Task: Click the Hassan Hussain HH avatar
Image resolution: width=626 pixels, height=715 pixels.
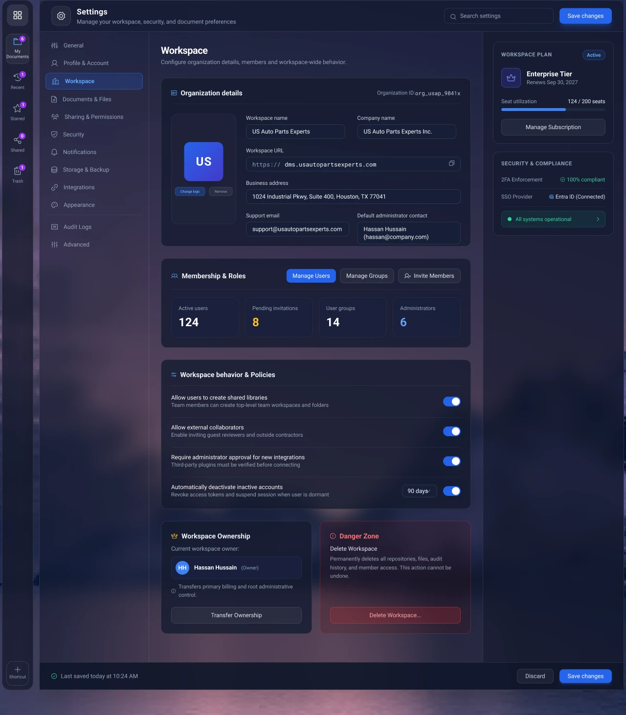Action: point(182,568)
